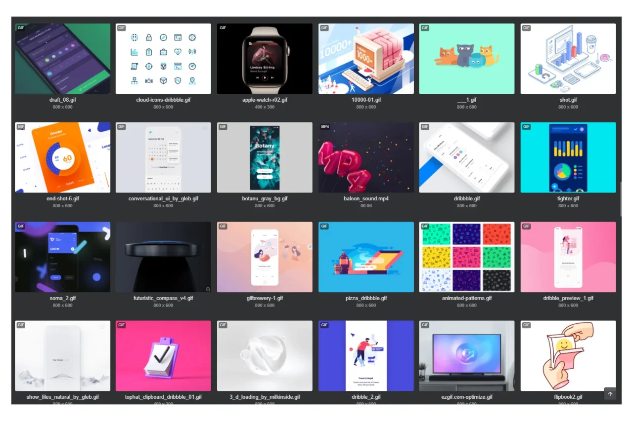This screenshot has width=633, height=421.
Task: Click the MP4 badge on baloon_sound thumbnail
Action: (x=325, y=127)
